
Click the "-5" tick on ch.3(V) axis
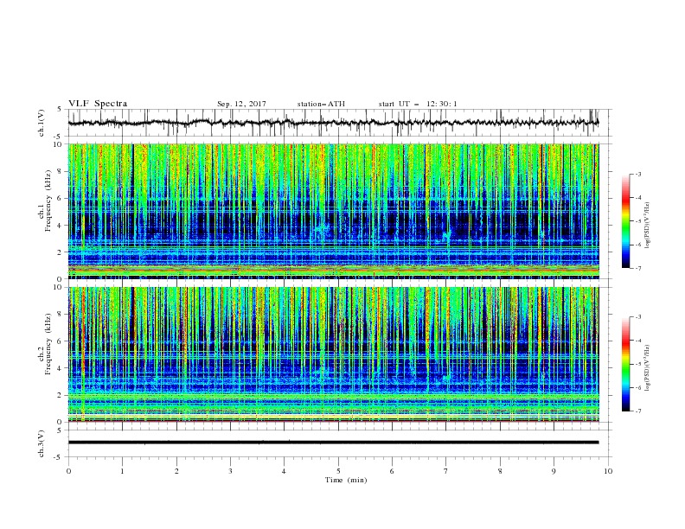tap(59, 457)
